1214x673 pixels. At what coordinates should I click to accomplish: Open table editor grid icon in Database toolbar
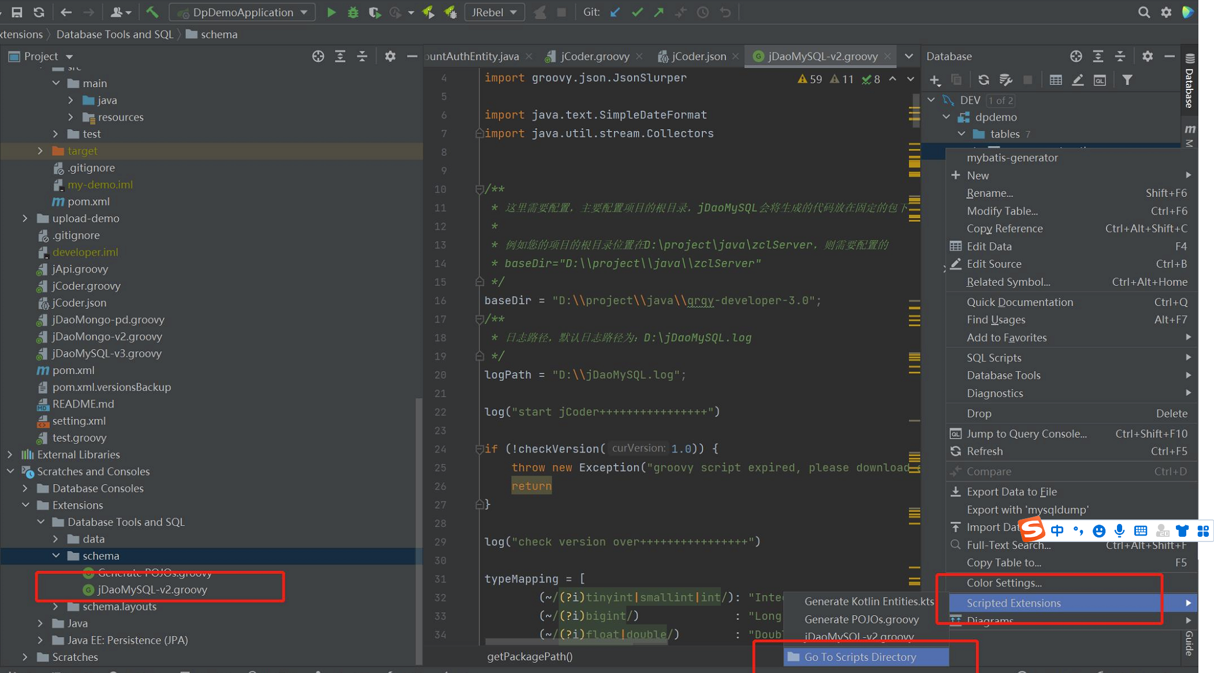tap(1056, 80)
